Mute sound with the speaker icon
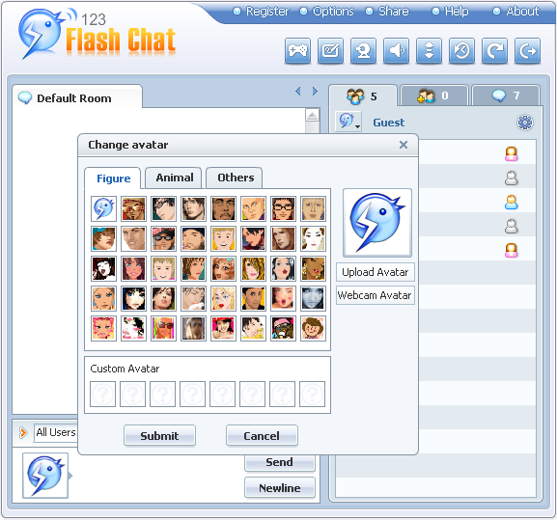The height and width of the screenshot is (520, 557). point(396,51)
